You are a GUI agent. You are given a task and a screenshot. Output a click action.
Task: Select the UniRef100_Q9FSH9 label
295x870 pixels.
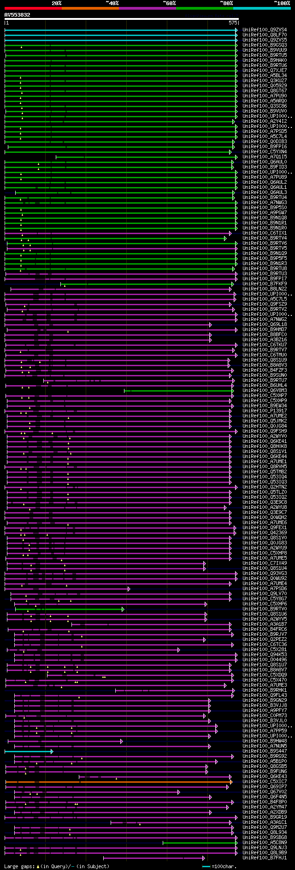[265, 431]
